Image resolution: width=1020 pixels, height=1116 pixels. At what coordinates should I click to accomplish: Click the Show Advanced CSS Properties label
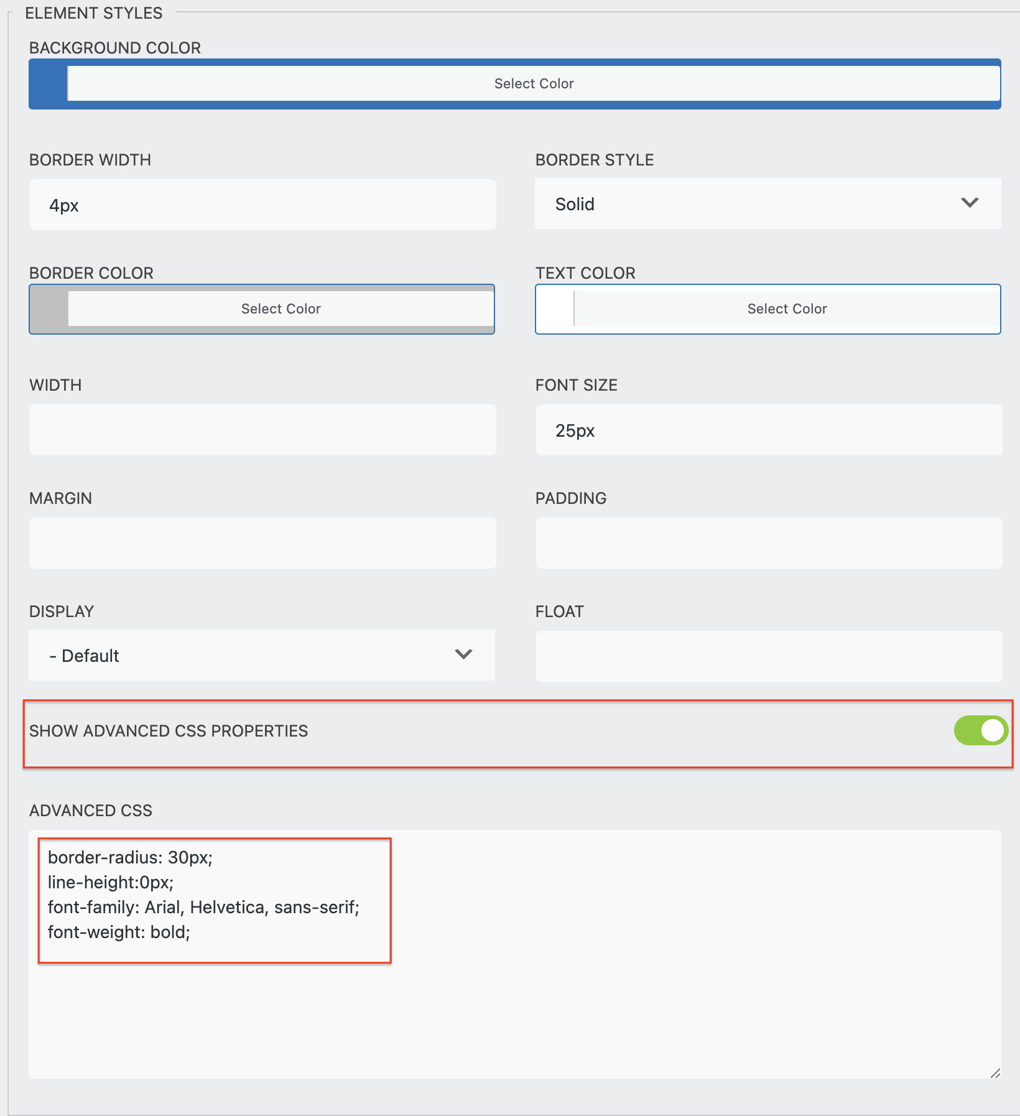click(x=169, y=731)
